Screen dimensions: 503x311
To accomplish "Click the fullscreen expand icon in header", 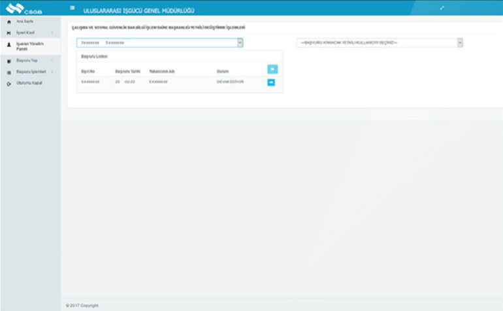I will [442, 8].
